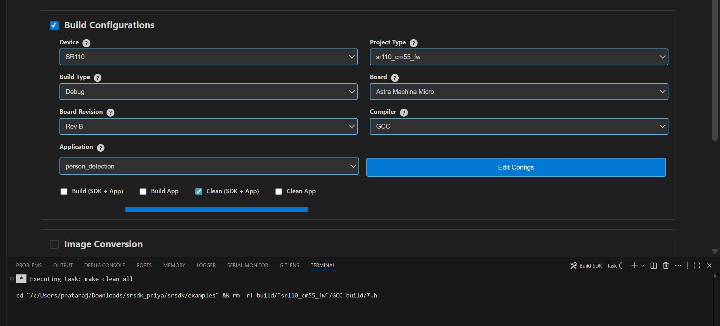Screen dimensions: 720x326
Task: Check the Image Conversion section checkbox
Action: (x=54, y=244)
